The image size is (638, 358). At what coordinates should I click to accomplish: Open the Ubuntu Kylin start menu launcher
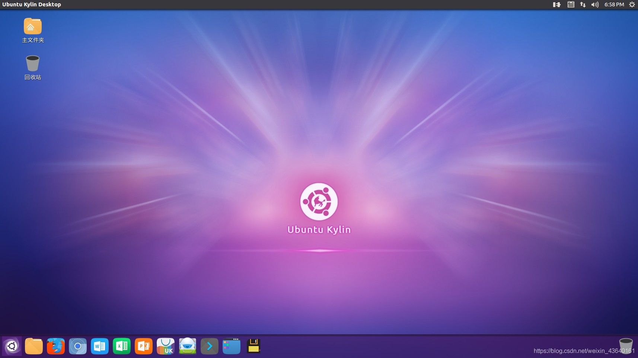click(x=12, y=346)
